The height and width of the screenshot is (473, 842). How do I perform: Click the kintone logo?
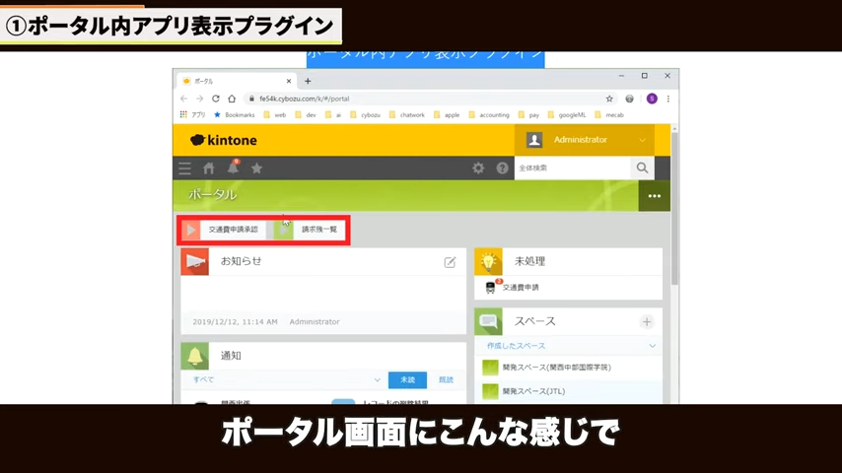pos(224,140)
